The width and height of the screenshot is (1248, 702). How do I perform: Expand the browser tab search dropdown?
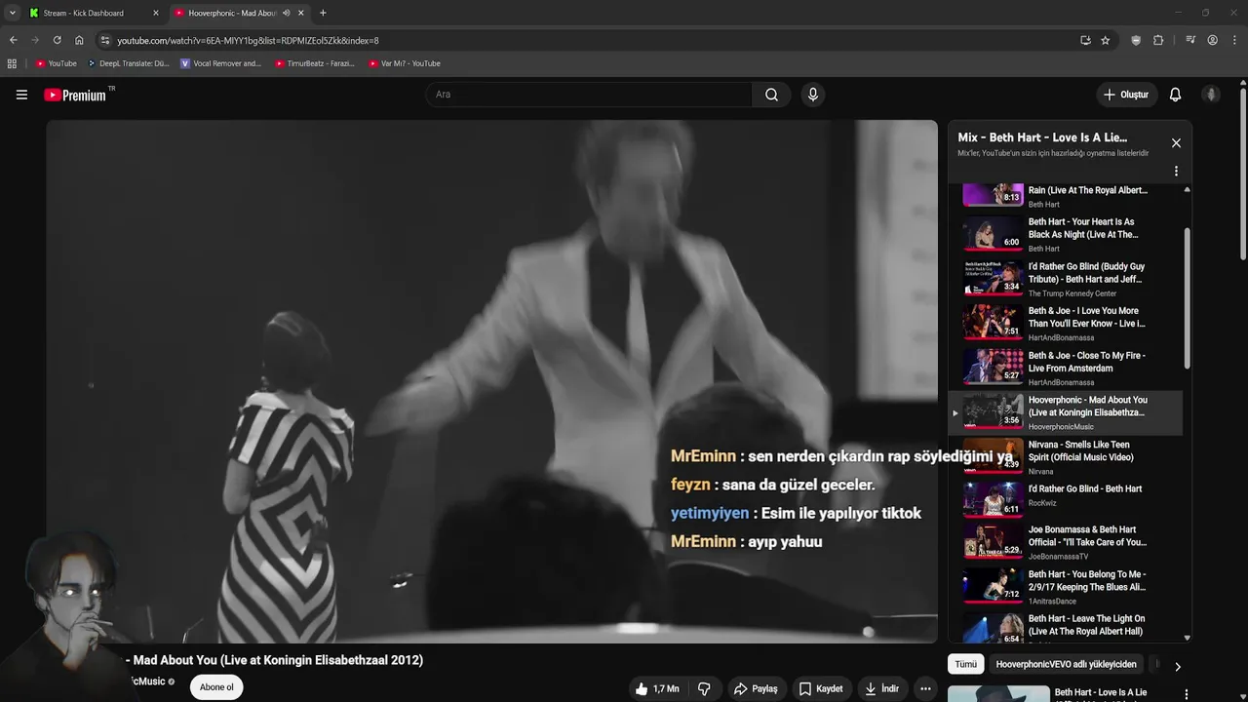[x=12, y=13]
